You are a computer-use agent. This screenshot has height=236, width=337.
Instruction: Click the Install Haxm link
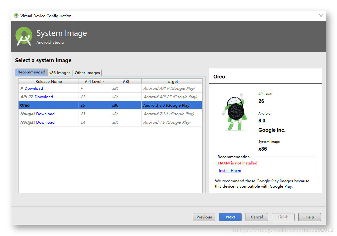point(230,170)
